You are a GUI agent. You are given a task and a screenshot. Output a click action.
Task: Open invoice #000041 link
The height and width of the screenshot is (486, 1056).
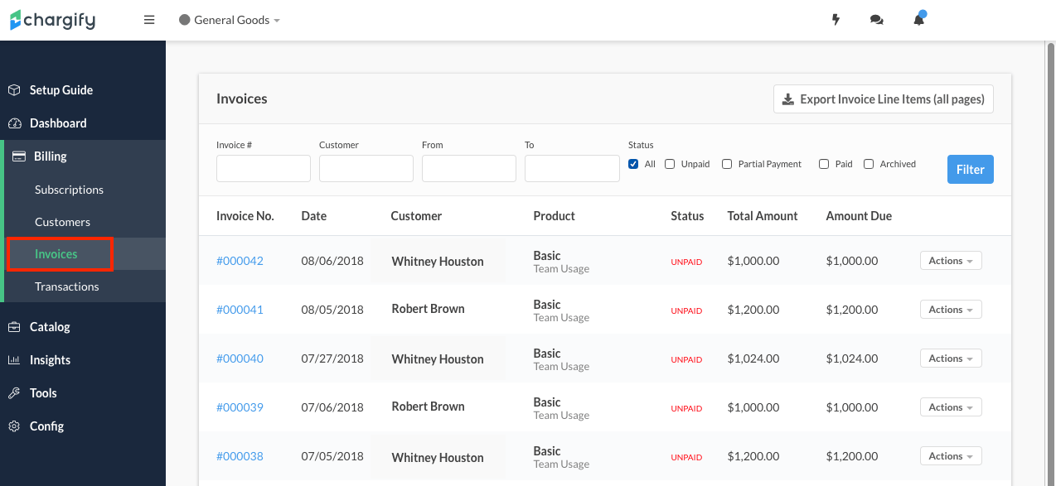coord(240,310)
